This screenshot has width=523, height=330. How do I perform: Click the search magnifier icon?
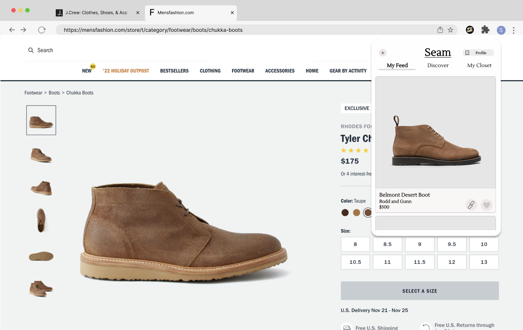[x=31, y=50]
